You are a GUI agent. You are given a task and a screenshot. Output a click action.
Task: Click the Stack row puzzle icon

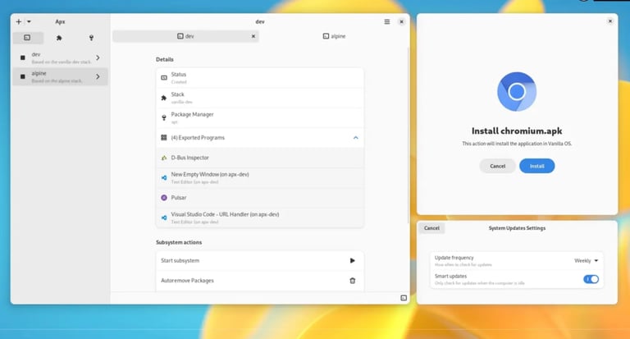tap(164, 98)
